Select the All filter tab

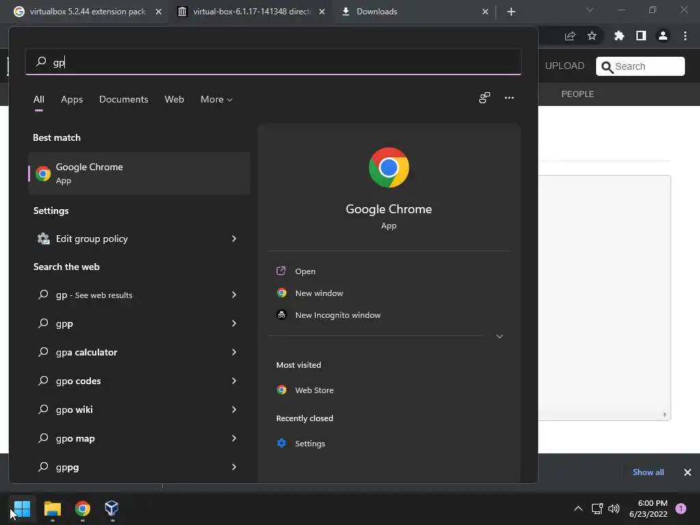pos(39,99)
